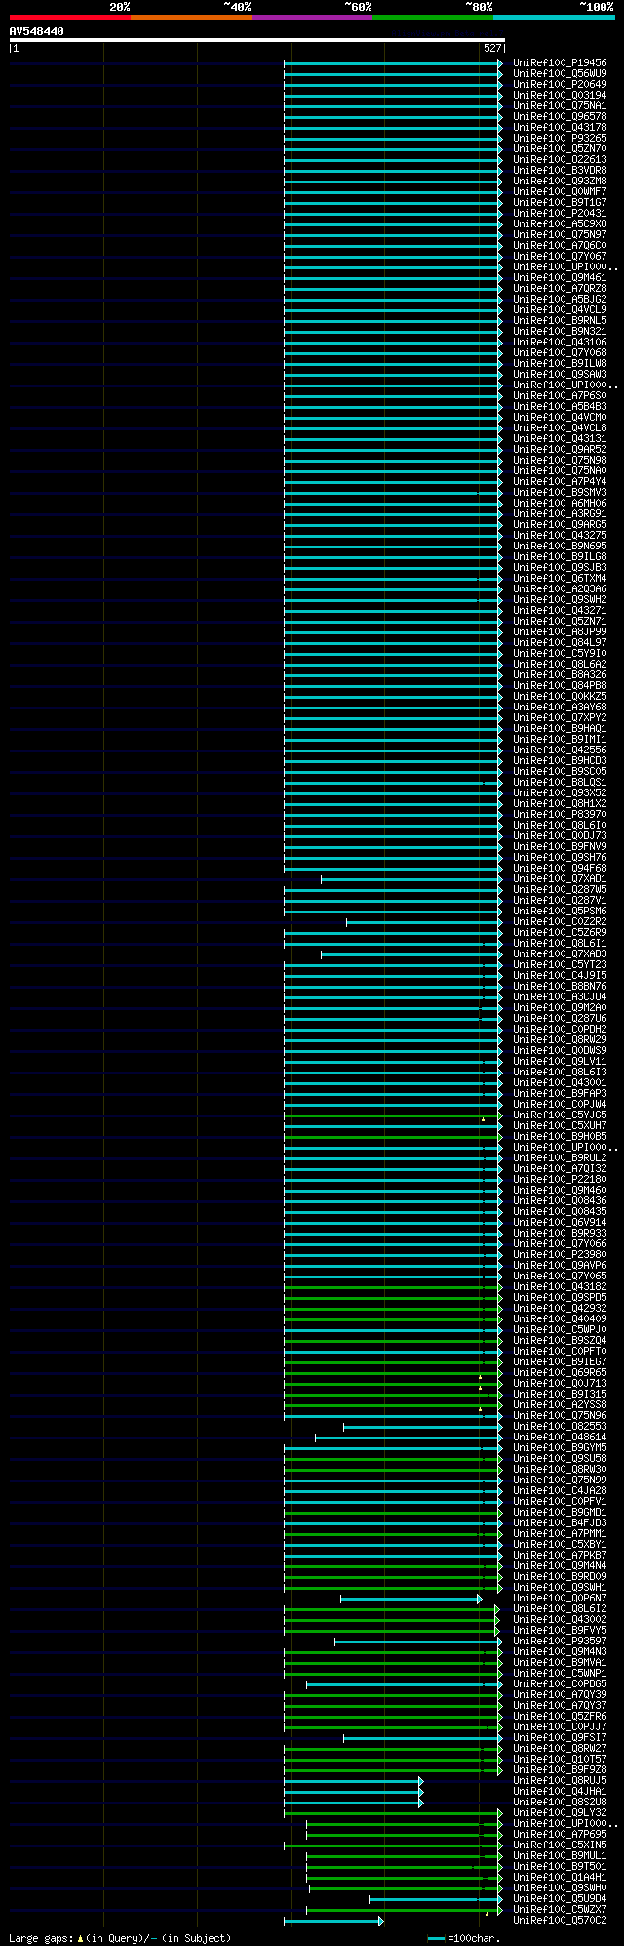Click the green alignment bar of UniRef100_B9H0B5
The image size is (624, 1946).
point(394,1136)
